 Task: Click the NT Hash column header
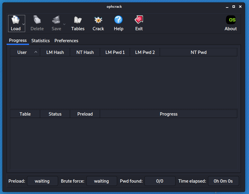coord(85,52)
